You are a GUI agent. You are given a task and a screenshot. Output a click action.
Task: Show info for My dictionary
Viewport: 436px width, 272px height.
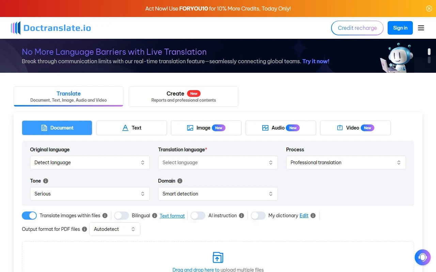(x=313, y=216)
